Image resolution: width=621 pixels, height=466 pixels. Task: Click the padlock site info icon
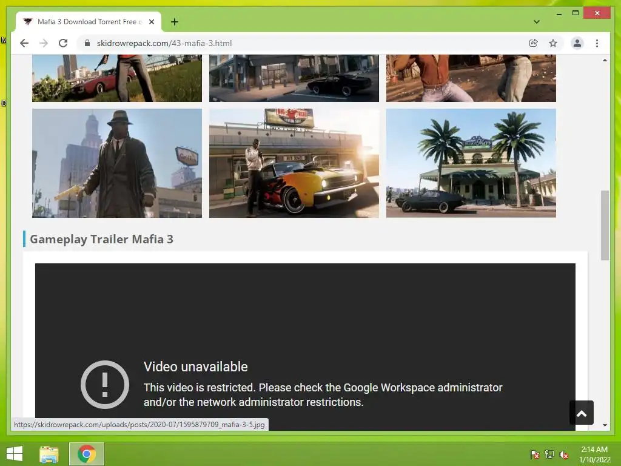coord(87,43)
